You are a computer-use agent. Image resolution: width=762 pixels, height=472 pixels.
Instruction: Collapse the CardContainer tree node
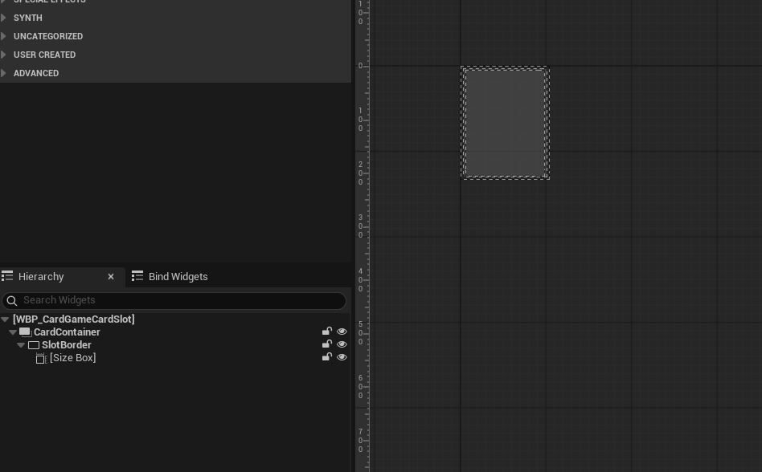pyautogui.click(x=13, y=332)
